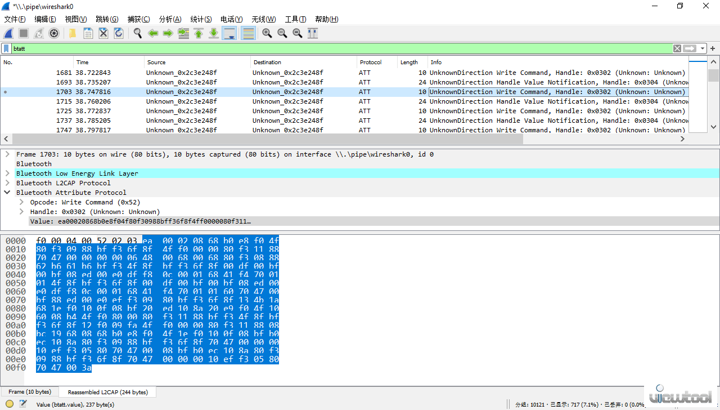
Task: Collapse Bluetooth Attribute Protocol node
Action: click(7, 193)
